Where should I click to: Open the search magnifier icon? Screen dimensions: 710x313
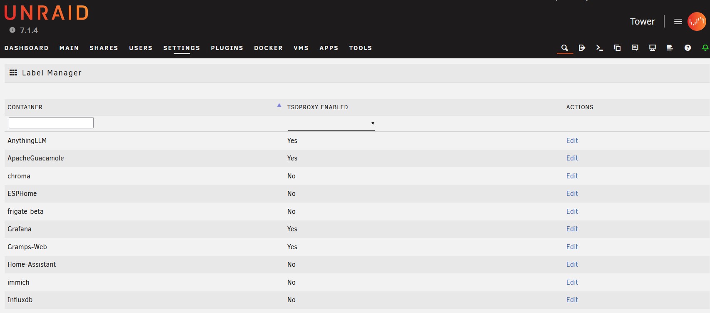tap(565, 48)
